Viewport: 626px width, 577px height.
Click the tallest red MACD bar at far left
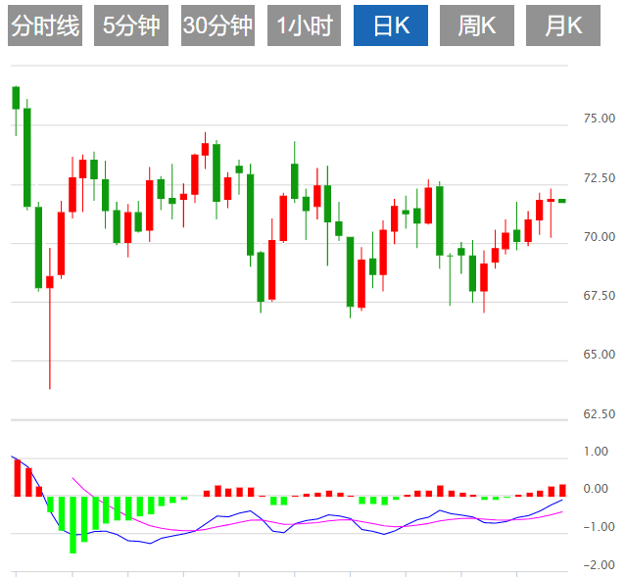[x=17, y=478]
